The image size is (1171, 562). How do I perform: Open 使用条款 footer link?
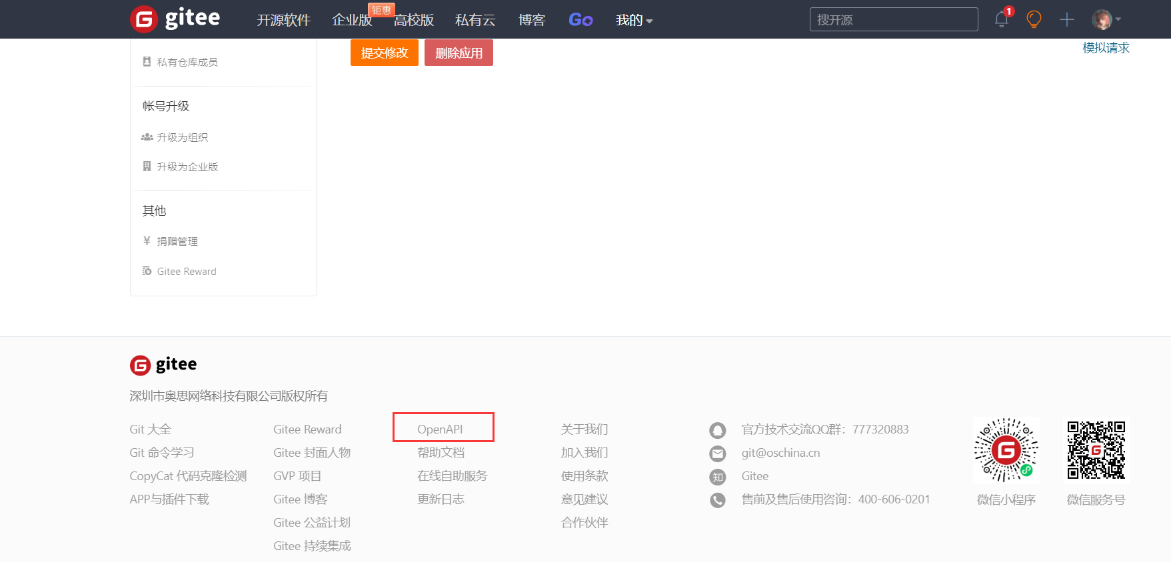coord(585,476)
